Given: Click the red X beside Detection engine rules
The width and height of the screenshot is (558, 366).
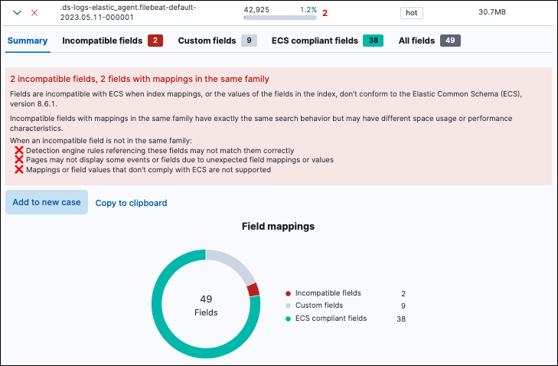Looking at the screenshot, I should point(19,152).
